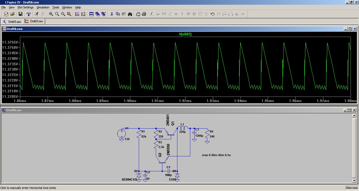Click the Zoom to Fit icon
Viewport: 359px width, 191px height.
click(x=69, y=14)
